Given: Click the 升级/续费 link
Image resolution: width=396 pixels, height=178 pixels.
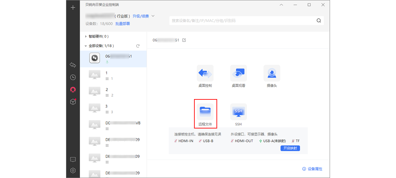Looking at the screenshot, I should point(141,16).
